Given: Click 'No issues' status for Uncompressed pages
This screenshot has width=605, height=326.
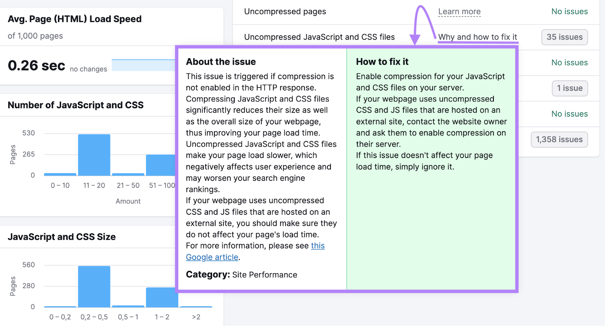Looking at the screenshot, I should [569, 12].
